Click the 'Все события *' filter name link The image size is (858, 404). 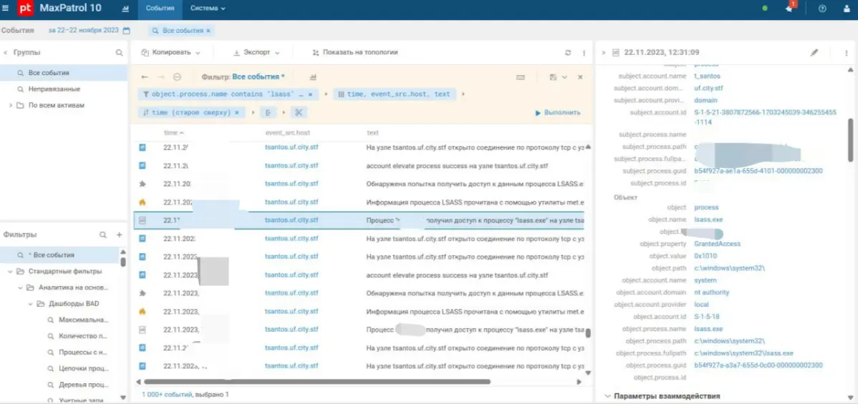point(259,77)
